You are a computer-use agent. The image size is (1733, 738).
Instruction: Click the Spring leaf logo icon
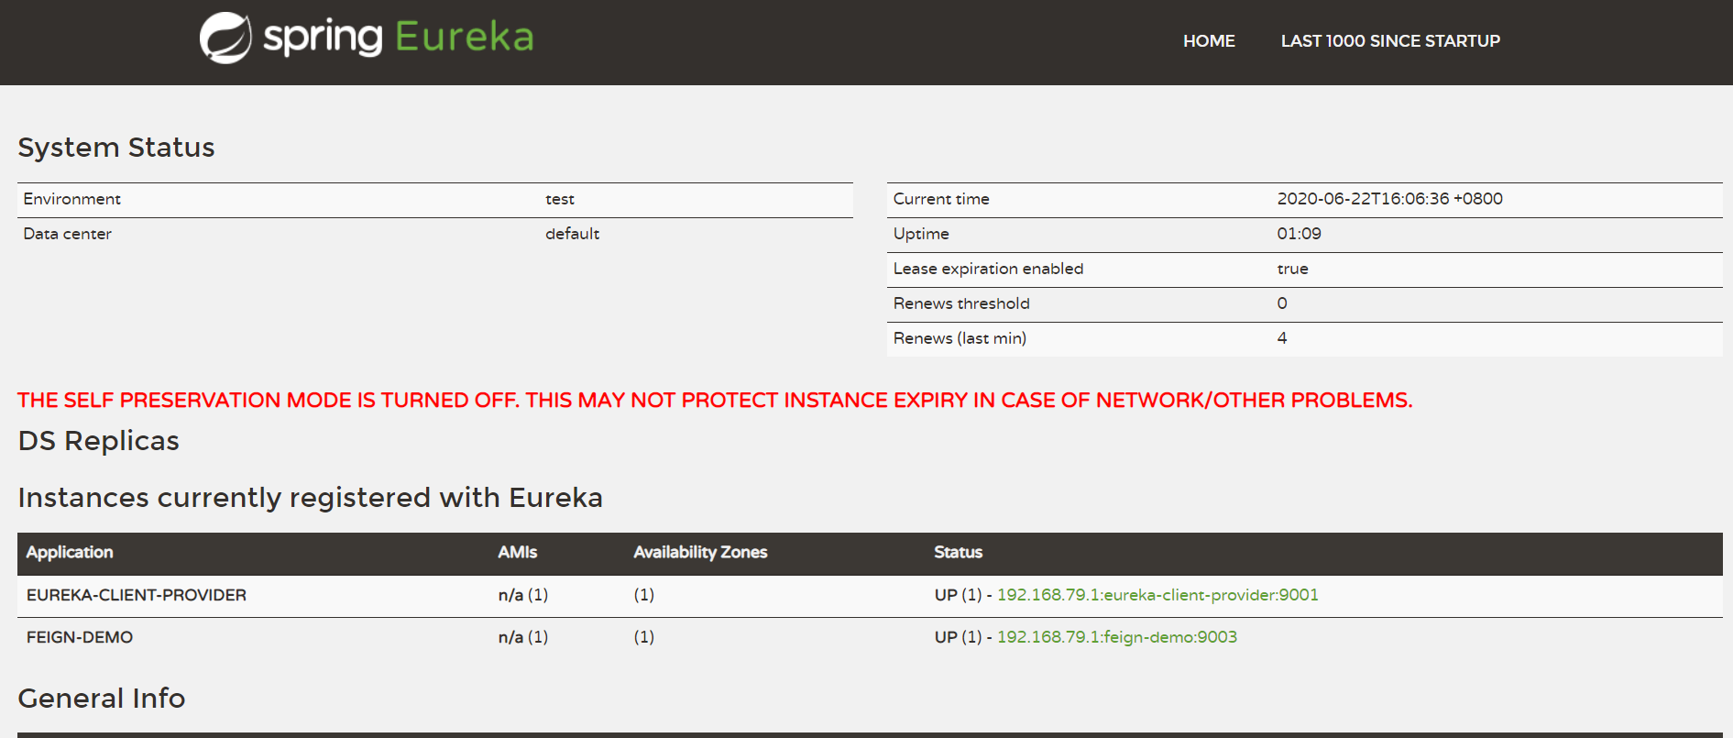pos(225,38)
